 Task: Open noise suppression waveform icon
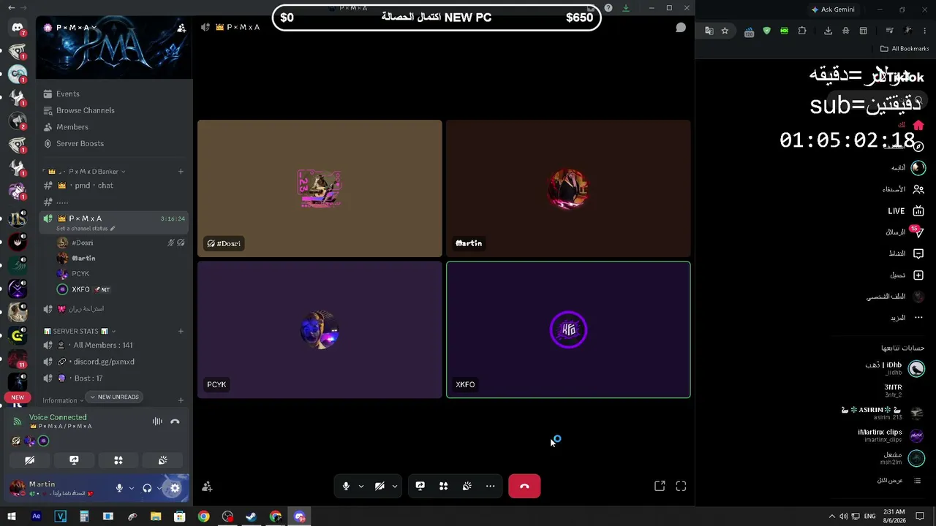(157, 422)
